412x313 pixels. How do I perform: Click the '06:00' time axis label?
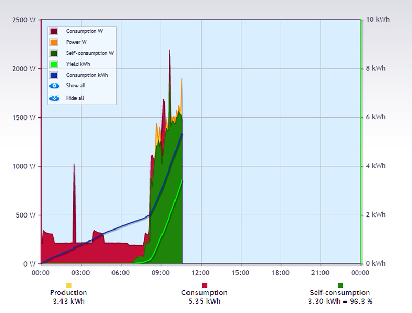(121, 273)
